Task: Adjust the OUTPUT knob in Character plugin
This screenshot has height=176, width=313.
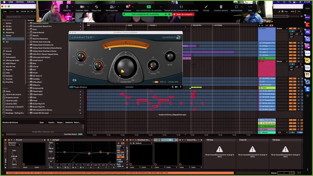Action: pyautogui.click(x=98, y=65)
